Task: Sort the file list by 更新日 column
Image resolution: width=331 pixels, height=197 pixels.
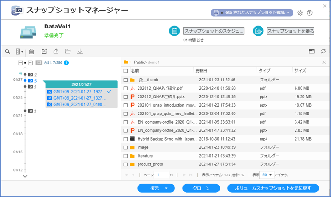Action: tap(226, 71)
